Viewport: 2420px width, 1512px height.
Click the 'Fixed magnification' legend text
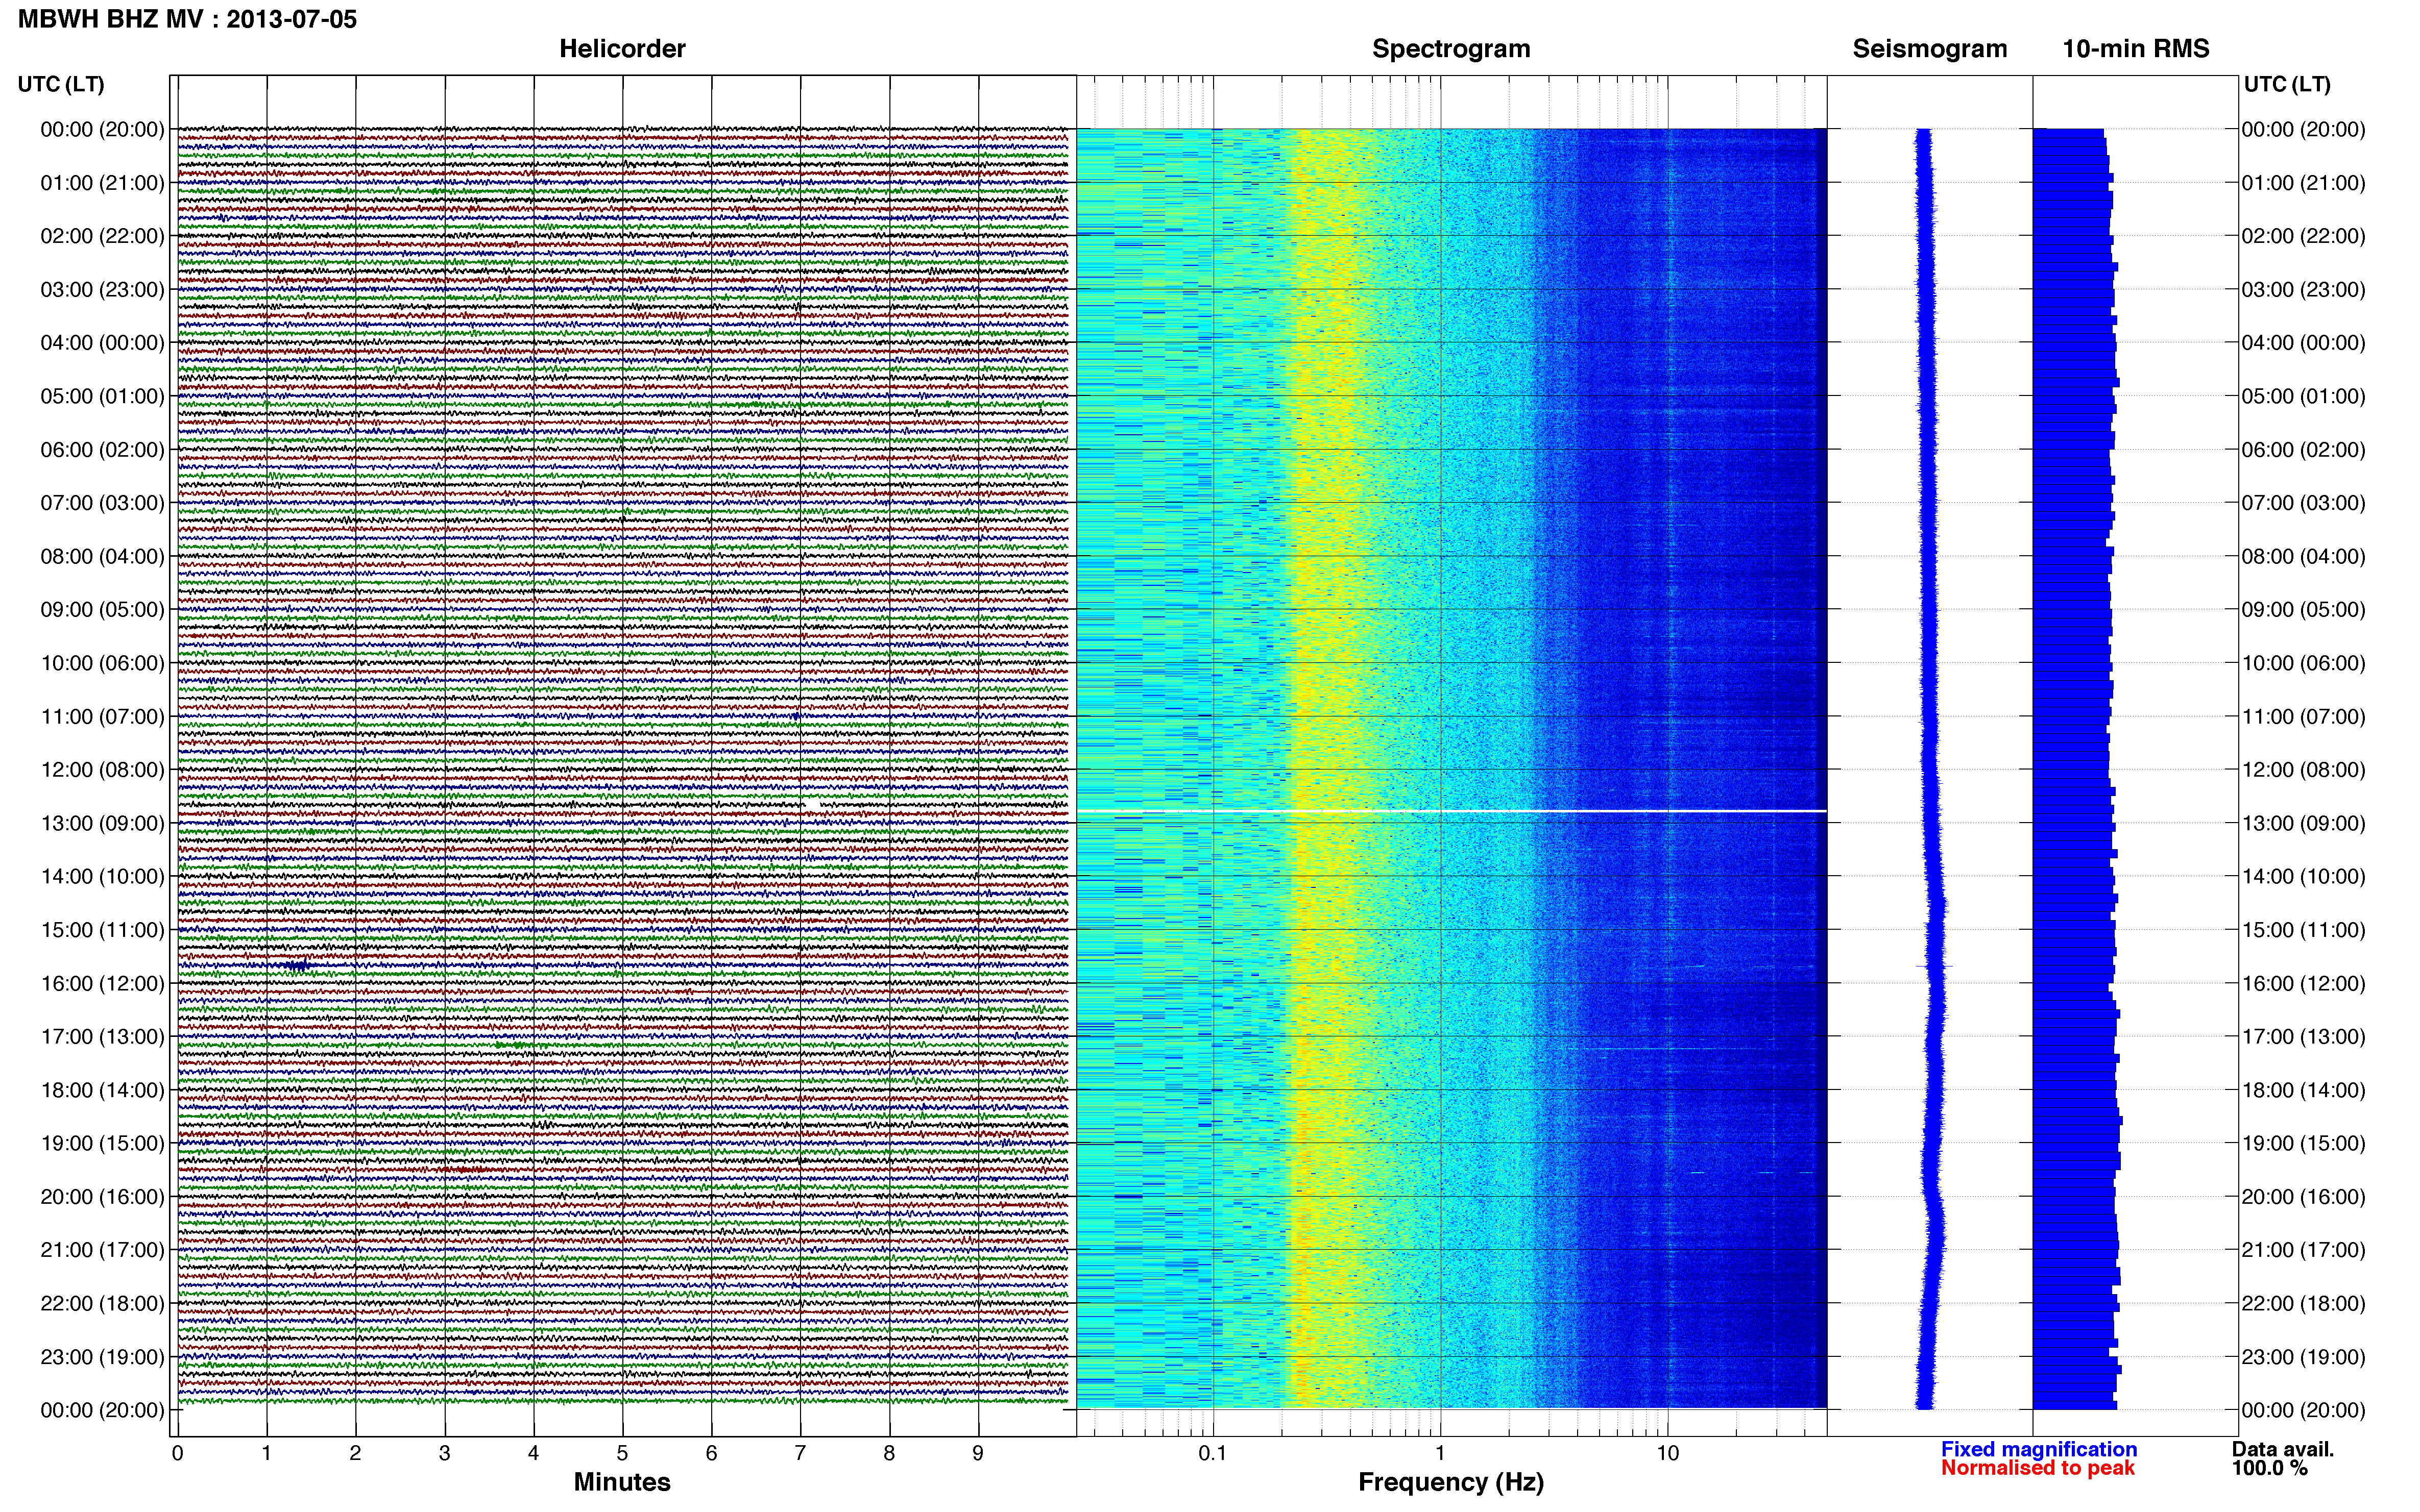2039,1449
